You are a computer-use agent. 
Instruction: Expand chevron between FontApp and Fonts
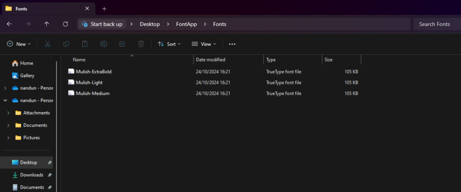(x=205, y=24)
